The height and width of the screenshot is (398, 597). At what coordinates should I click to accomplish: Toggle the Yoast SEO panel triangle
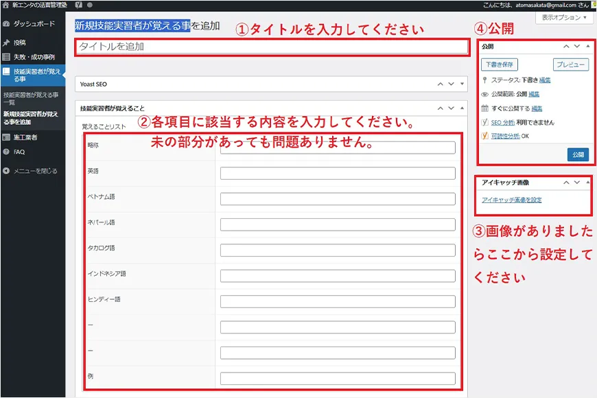(x=461, y=84)
